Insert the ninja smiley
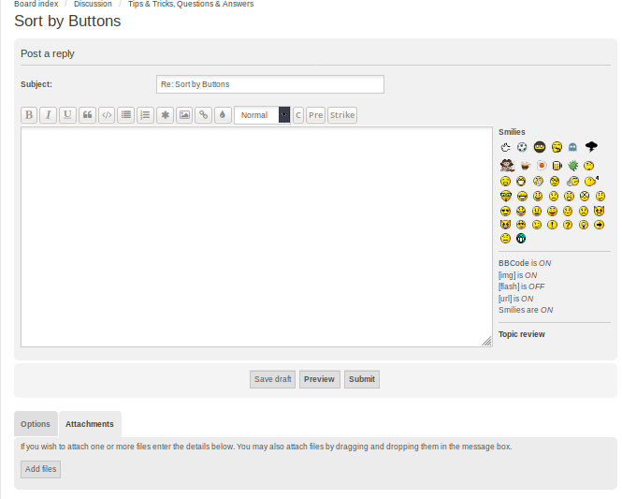622x499 pixels. click(540, 147)
